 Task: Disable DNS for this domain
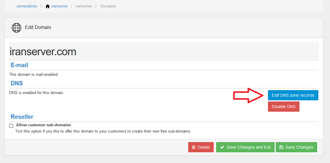point(284,107)
